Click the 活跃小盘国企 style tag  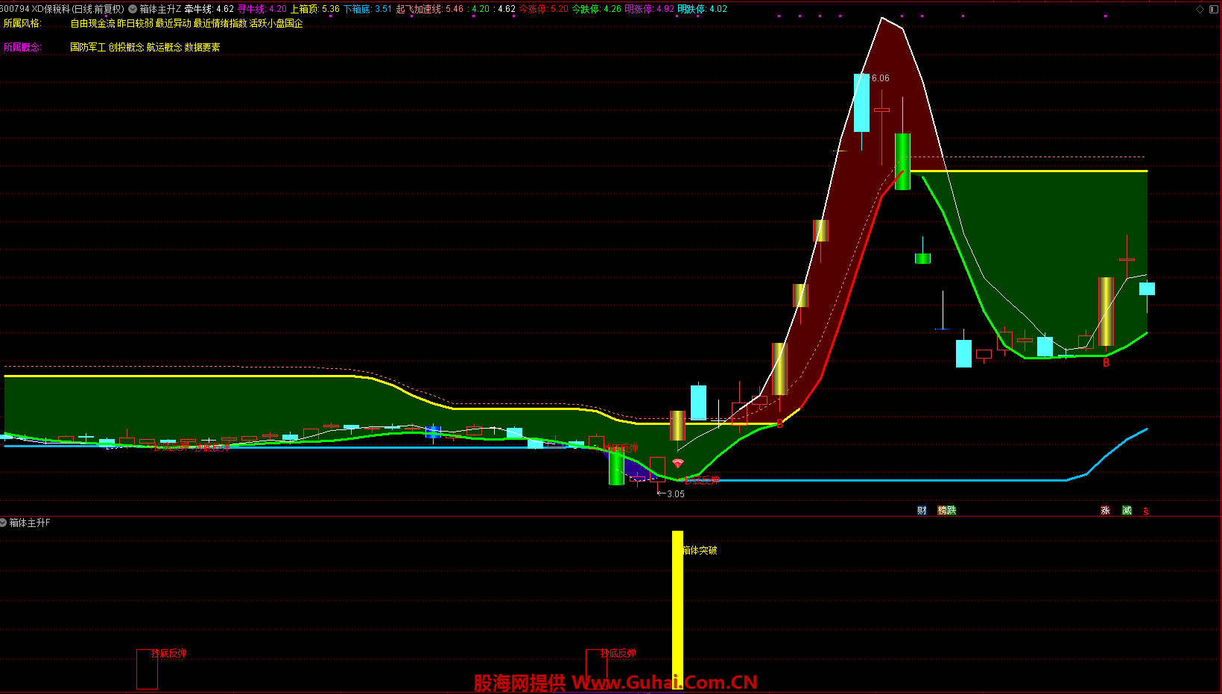[276, 24]
